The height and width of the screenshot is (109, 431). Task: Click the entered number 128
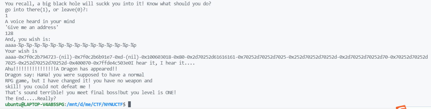[x=9, y=33]
